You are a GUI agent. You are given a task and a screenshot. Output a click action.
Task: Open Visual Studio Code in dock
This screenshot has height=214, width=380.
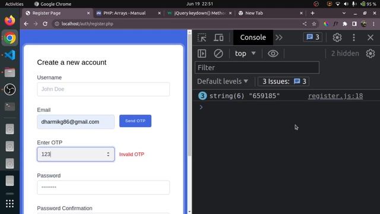[9, 55]
